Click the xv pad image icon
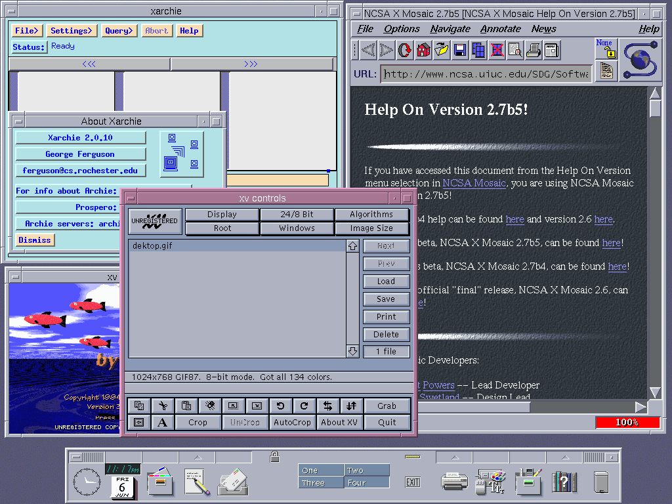 pos(139,422)
